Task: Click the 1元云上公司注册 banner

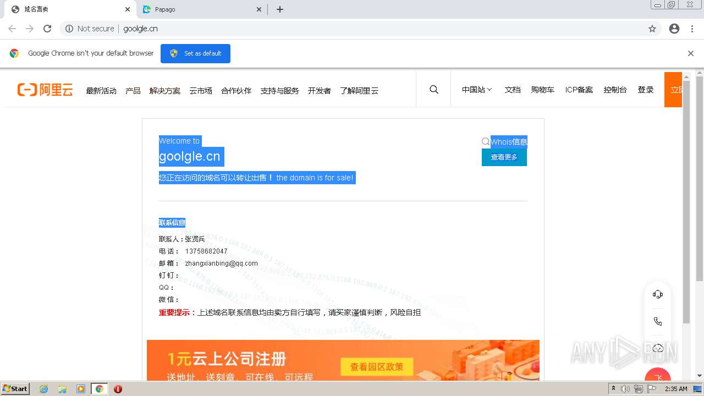Action: point(343,360)
